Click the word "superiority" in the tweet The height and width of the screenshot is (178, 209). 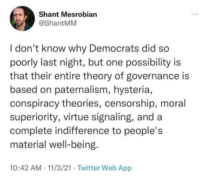33,117
